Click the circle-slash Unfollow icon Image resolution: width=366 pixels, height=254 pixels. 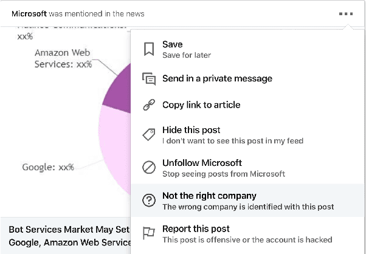pos(148,168)
